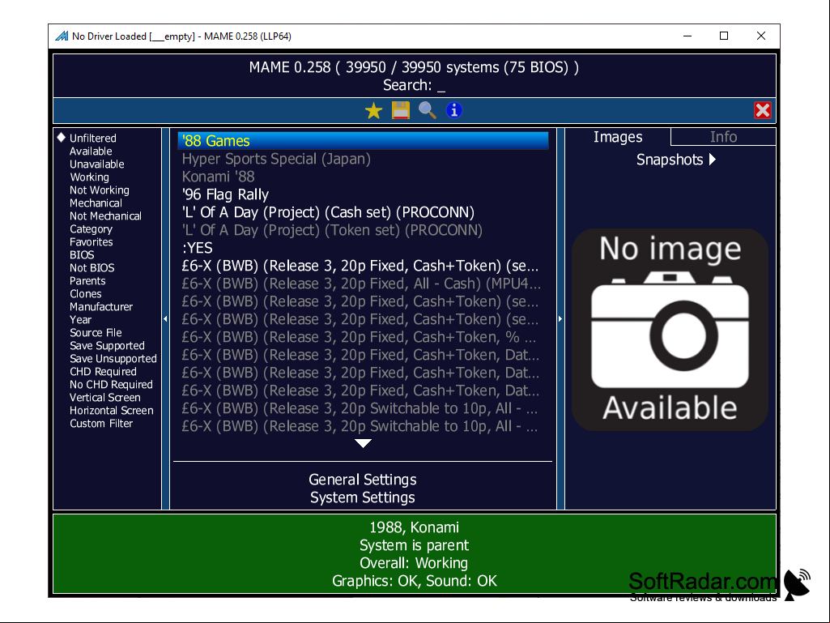
Task: Select the CHD Required filter
Action: pyautogui.click(x=103, y=372)
